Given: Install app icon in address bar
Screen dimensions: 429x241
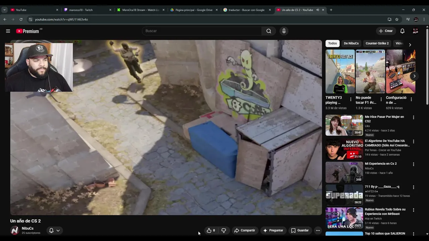Looking at the screenshot, I should [x=389, y=19].
